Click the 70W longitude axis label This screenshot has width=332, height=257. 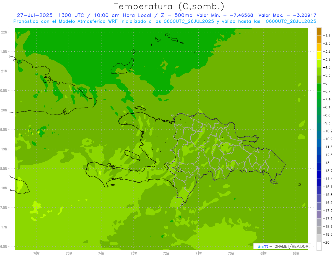[x=231, y=253]
